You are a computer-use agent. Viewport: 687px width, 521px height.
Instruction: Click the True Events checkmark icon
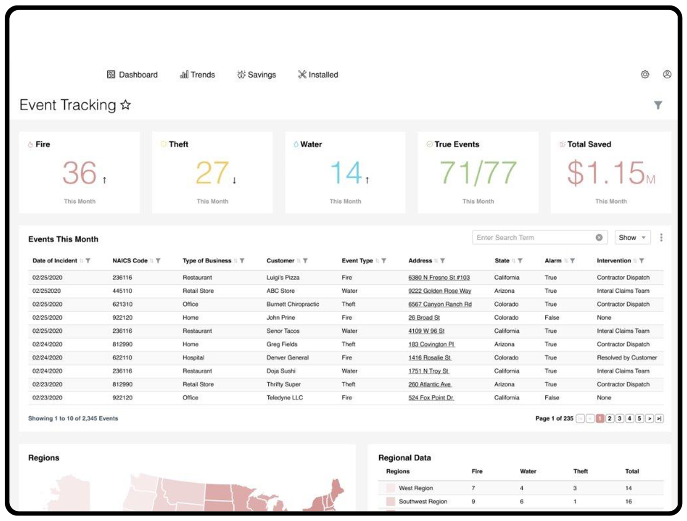coord(429,144)
